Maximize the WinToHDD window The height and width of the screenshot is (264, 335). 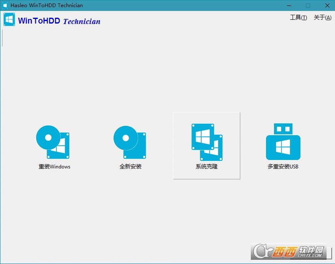tap(308, 5)
